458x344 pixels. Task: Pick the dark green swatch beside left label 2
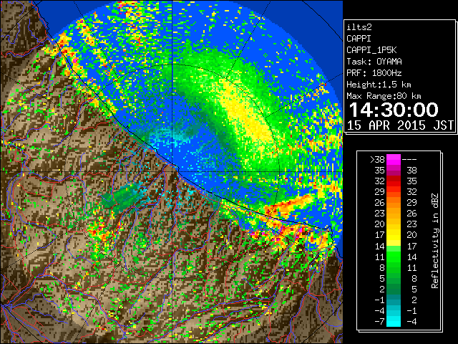click(394, 289)
